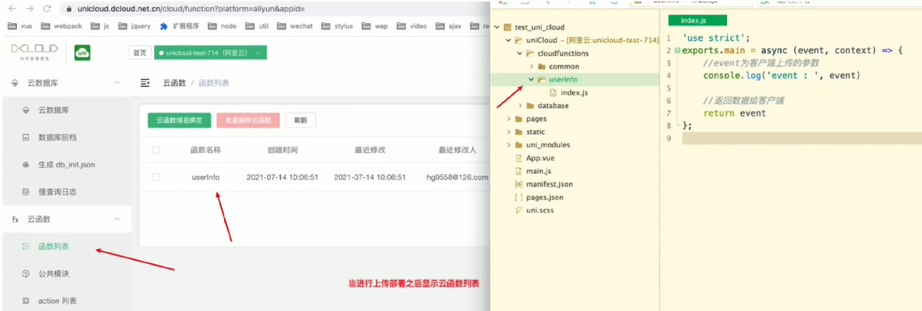Expand the database folder in project tree

521,105
